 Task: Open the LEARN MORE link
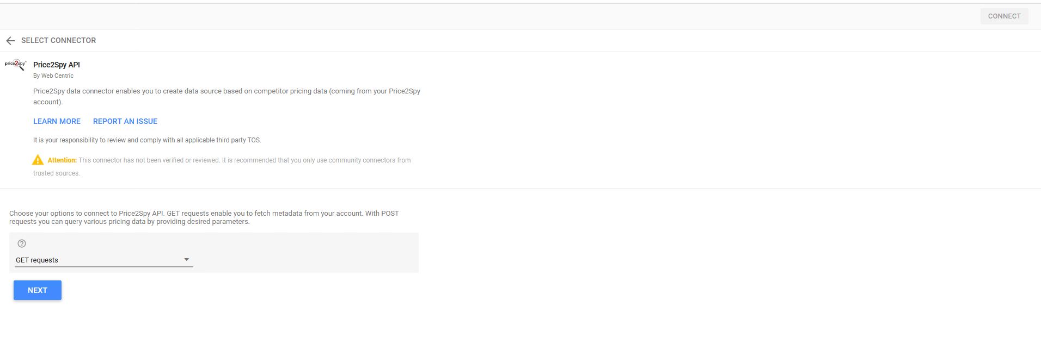coord(57,121)
